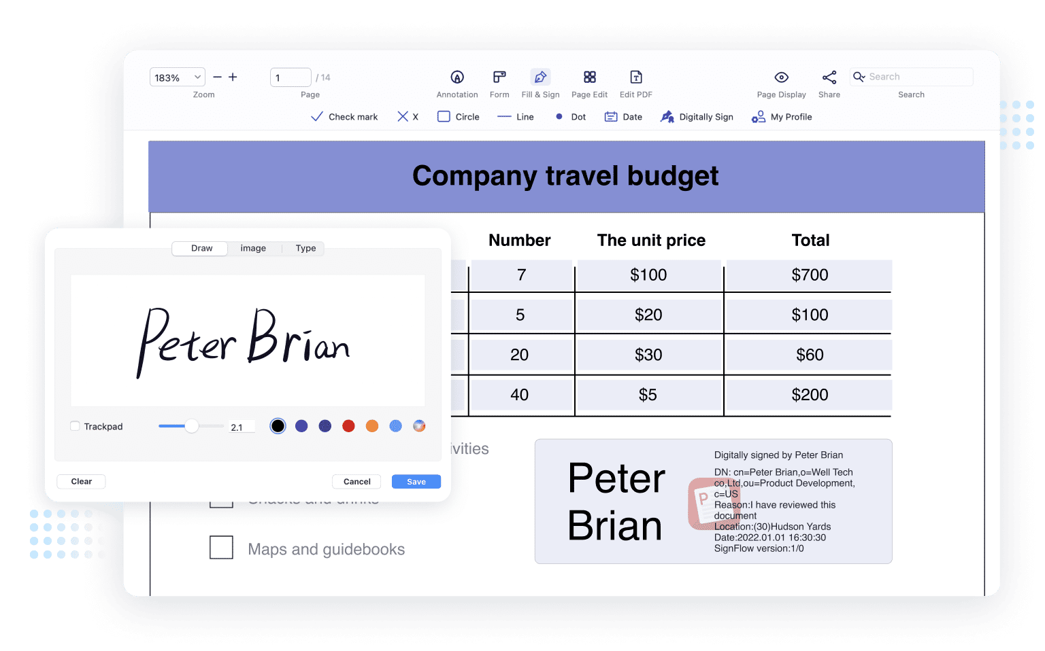The image size is (1045, 651).
Task: Open the Page Edit tool
Action: click(589, 77)
